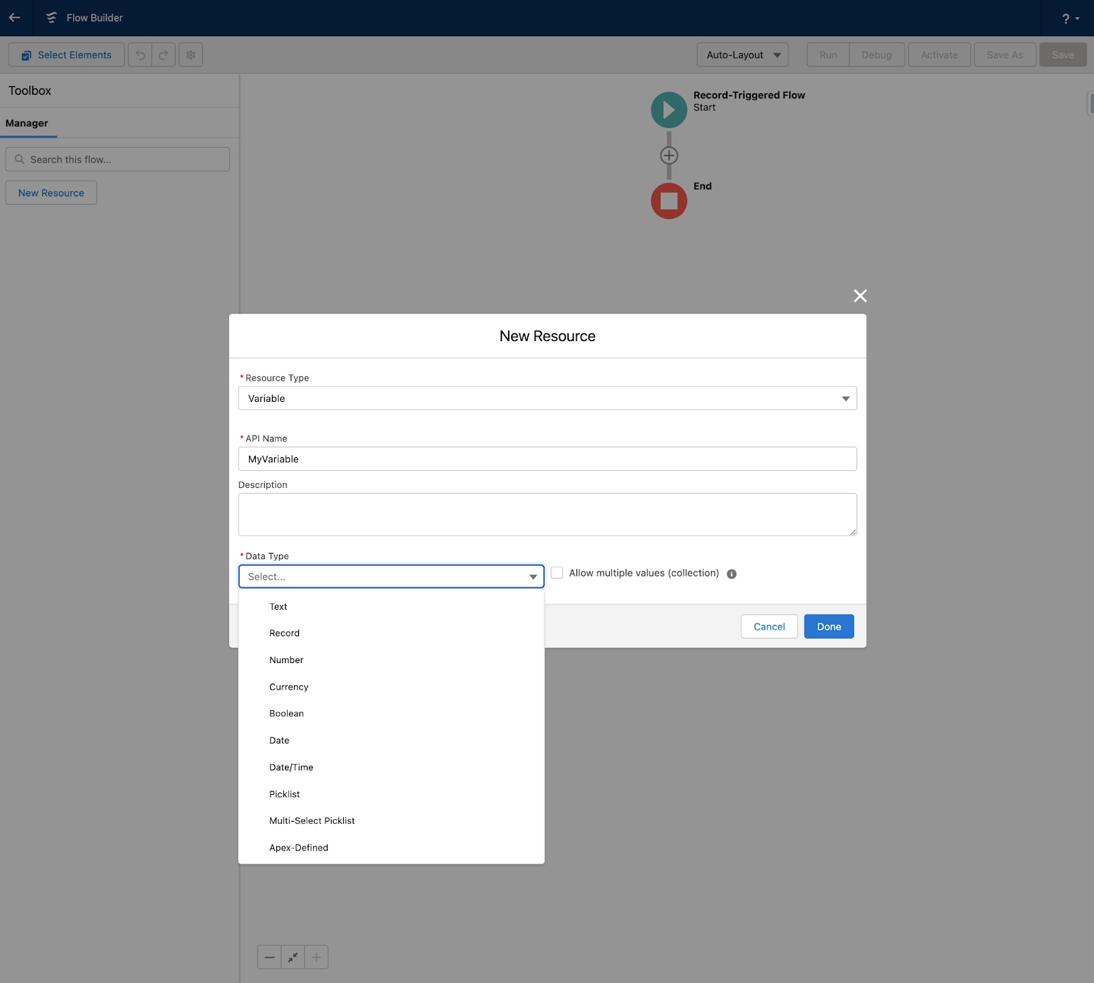Open flow settings via the gear icon
Viewport: 1094px width, 983px height.
click(190, 54)
